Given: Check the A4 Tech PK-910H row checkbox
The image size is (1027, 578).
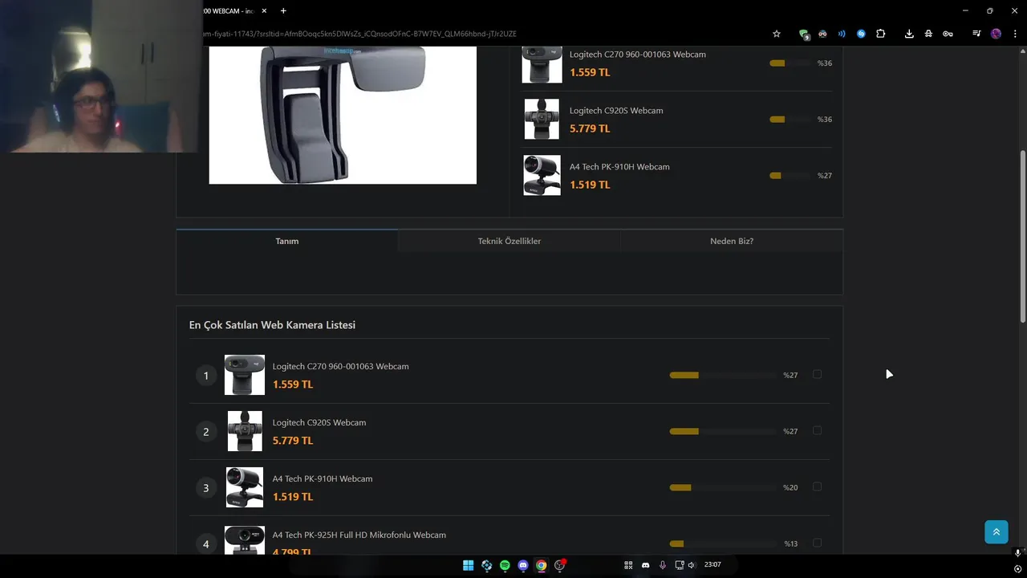Looking at the screenshot, I should [x=817, y=486].
